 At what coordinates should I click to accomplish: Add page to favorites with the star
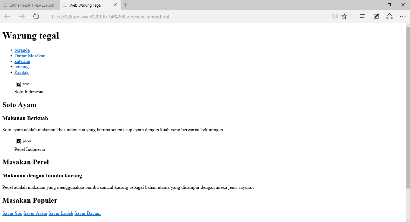[x=344, y=16]
